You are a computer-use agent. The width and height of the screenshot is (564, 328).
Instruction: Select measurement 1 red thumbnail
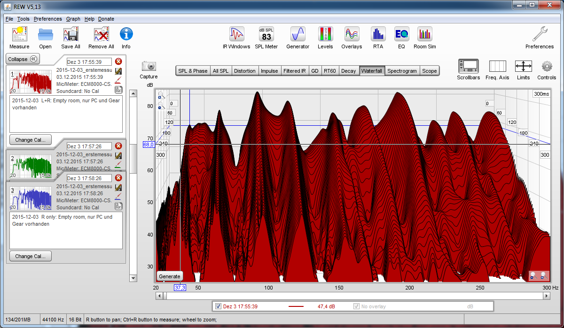point(31,82)
